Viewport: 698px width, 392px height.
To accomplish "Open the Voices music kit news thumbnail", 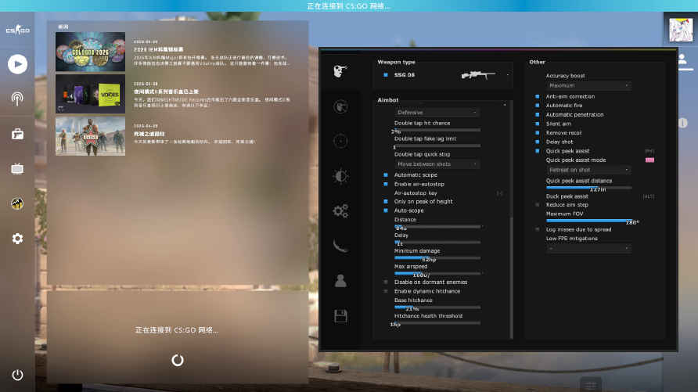I will click(x=90, y=94).
